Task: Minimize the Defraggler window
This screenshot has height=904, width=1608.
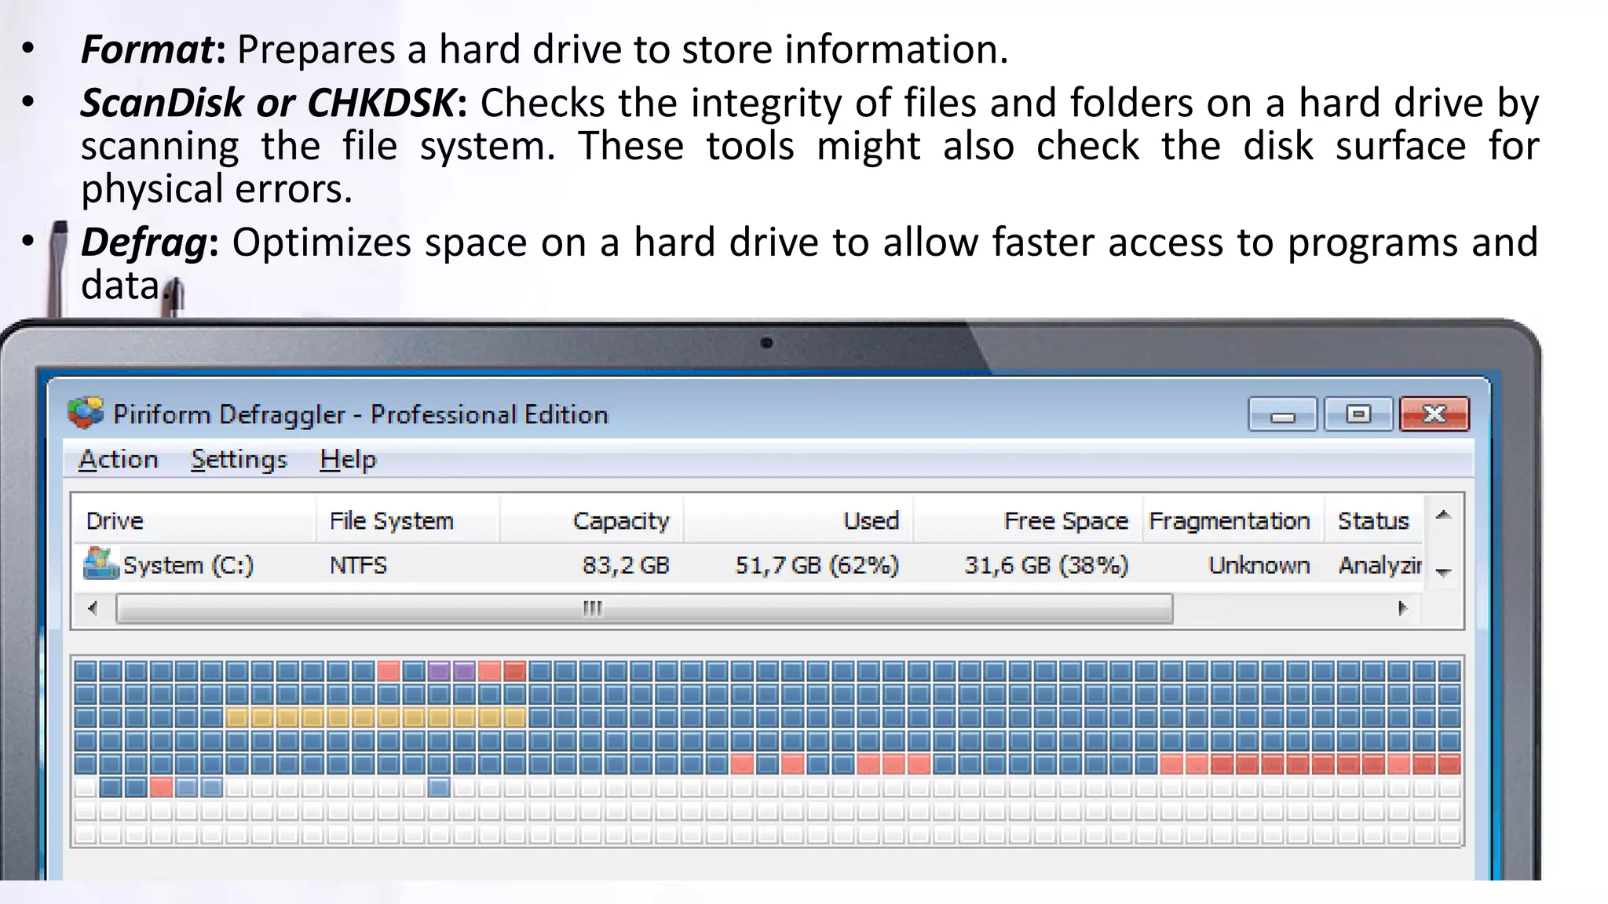Action: tap(1282, 414)
